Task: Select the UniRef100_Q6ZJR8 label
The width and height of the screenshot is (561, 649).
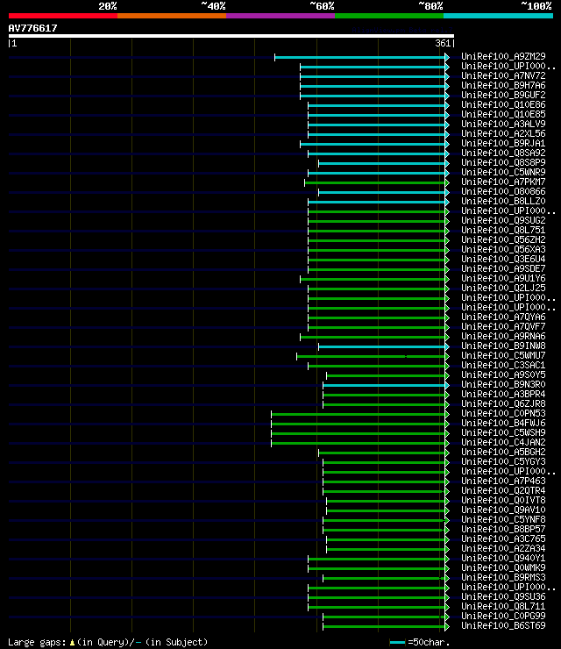Action: tap(503, 404)
